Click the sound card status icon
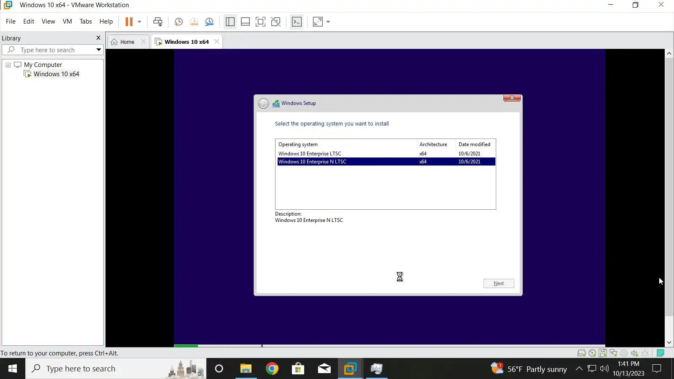 click(634, 353)
